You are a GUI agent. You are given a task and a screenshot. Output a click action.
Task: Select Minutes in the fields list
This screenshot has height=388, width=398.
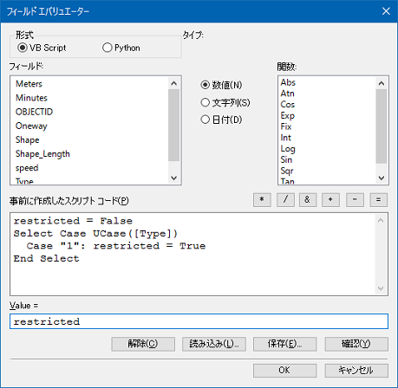(31, 98)
